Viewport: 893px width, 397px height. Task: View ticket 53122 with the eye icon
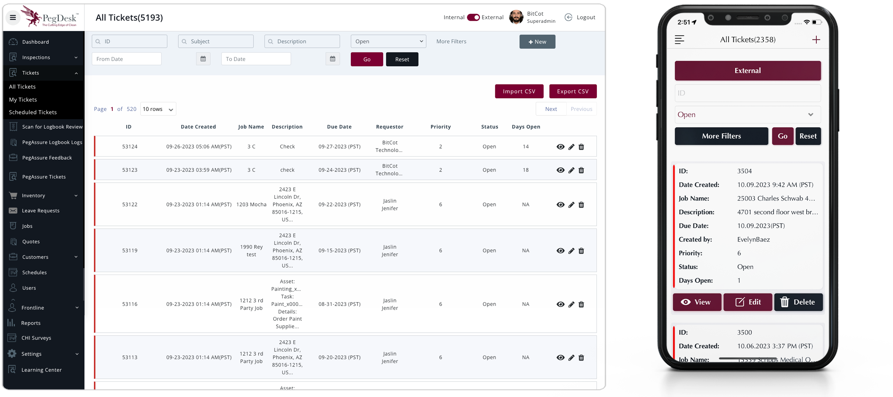point(560,205)
